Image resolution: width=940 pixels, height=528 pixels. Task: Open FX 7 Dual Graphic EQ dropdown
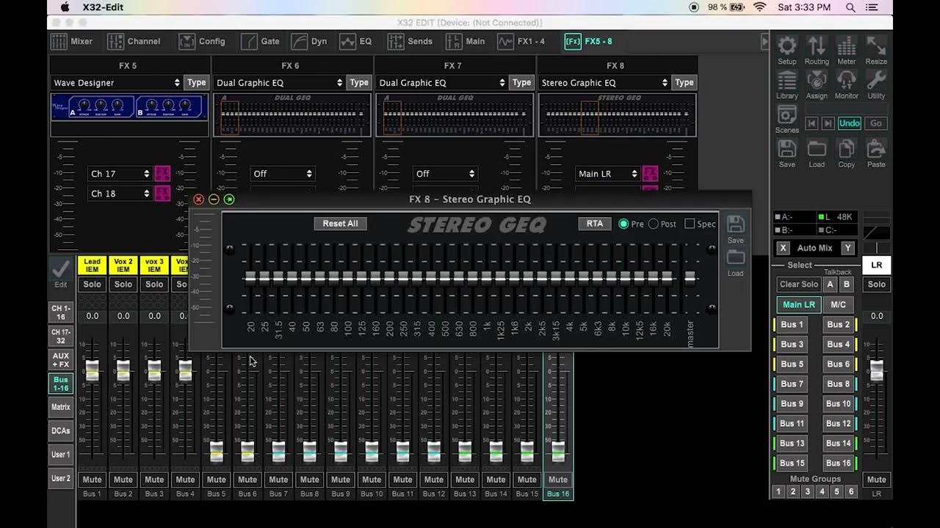point(442,83)
